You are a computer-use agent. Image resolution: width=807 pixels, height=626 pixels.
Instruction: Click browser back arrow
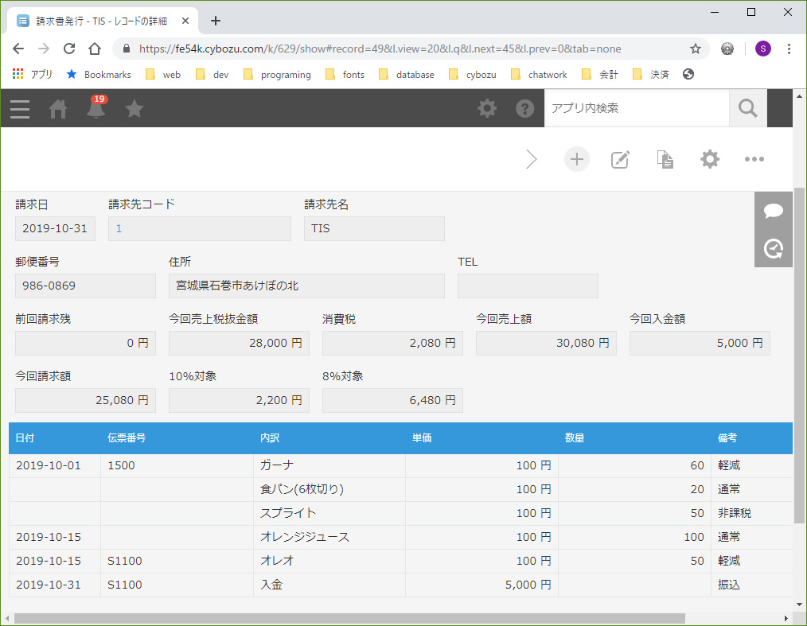pyautogui.click(x=18, y=49)
